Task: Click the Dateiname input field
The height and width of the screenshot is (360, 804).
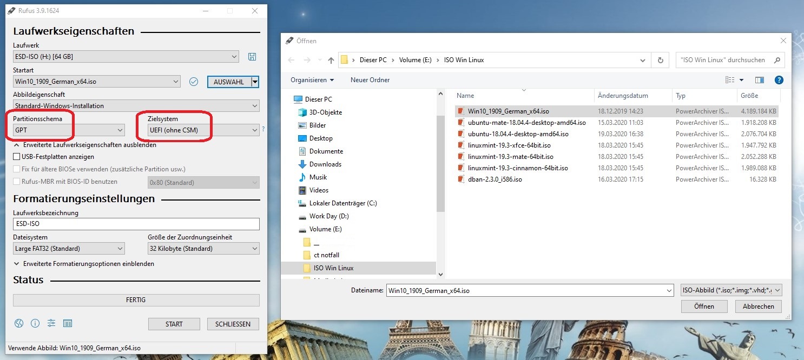Action: pos(530,290)
